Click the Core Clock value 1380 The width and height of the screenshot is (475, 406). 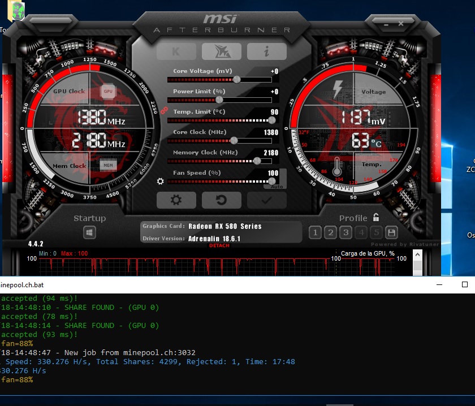[x=271, y=132]
